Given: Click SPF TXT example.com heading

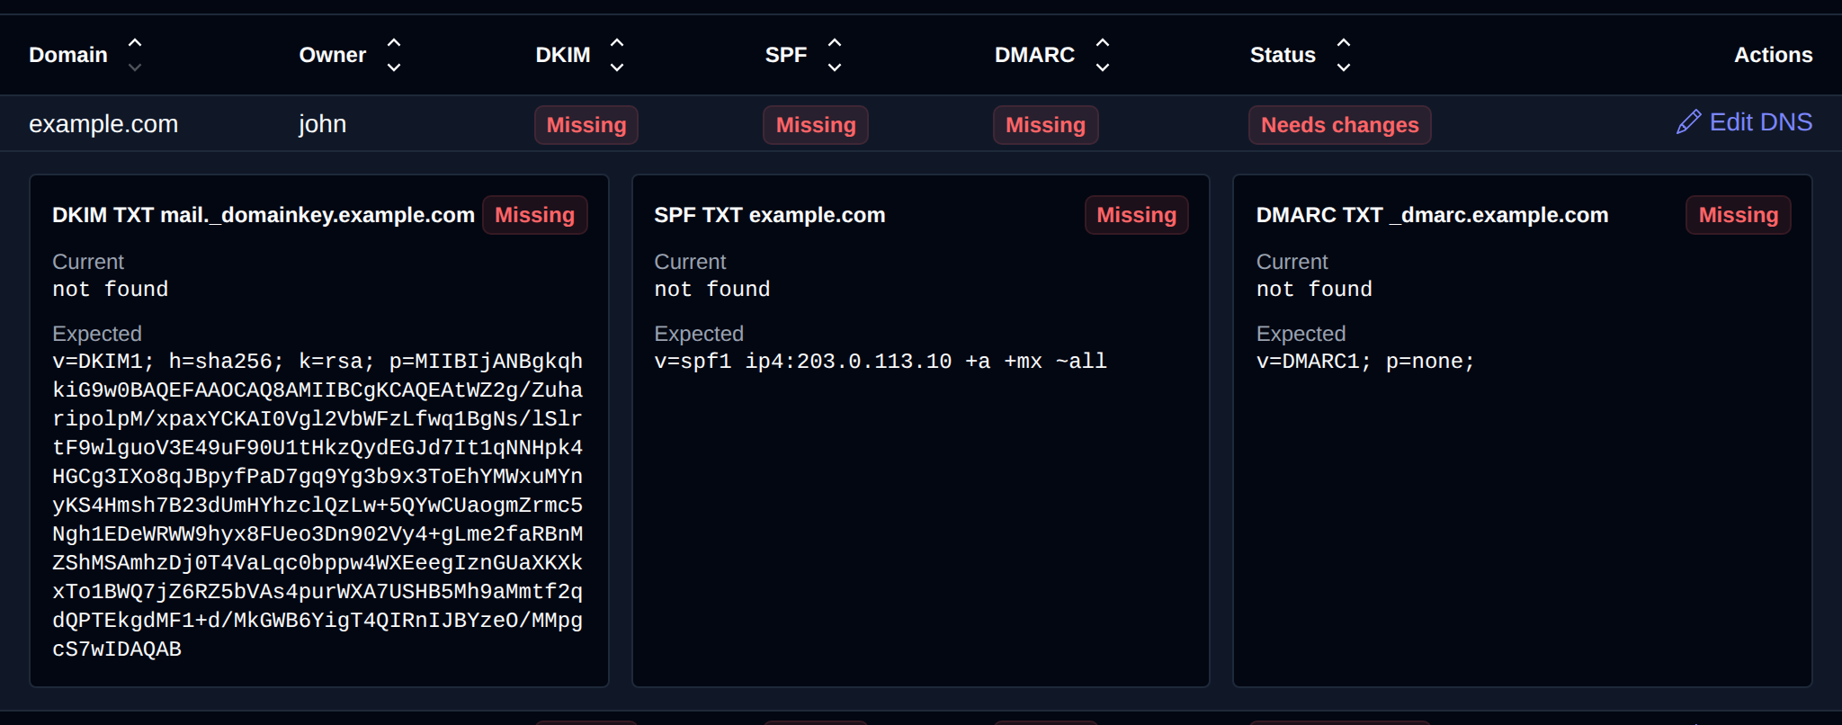Looking at the screenshot, I should click(770, 215).
